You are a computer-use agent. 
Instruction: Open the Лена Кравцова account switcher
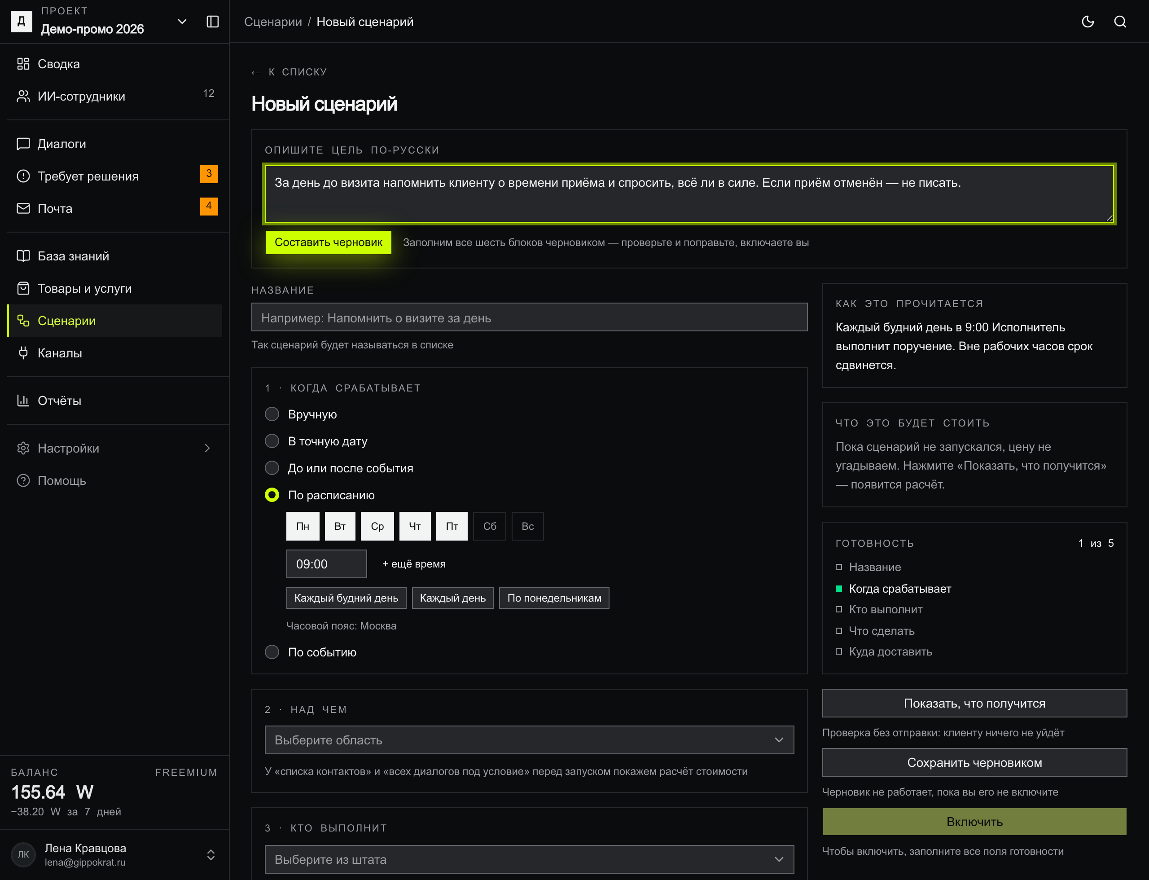(x=211, y=855)
